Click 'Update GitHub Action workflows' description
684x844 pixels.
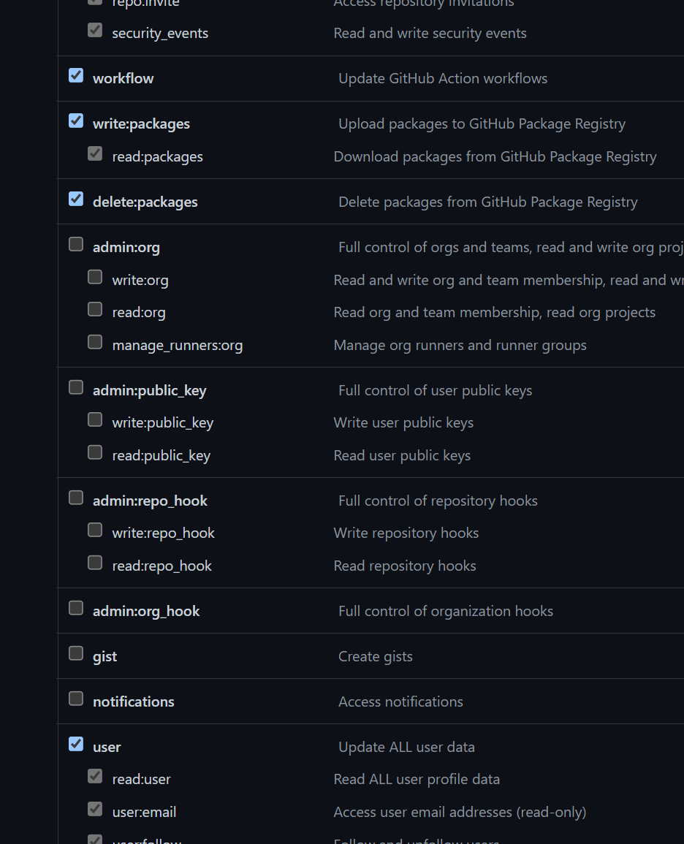point(443,79)
